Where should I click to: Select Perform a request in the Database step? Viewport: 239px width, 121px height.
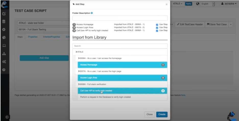(122, 97)
